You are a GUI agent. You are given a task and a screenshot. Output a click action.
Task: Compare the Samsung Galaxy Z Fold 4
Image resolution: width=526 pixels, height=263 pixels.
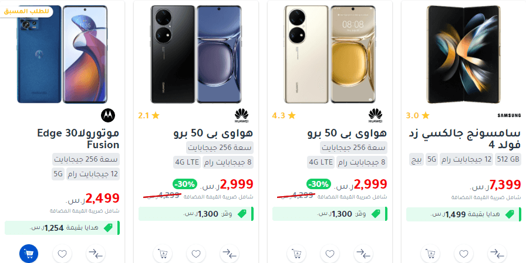click(497, 254)
